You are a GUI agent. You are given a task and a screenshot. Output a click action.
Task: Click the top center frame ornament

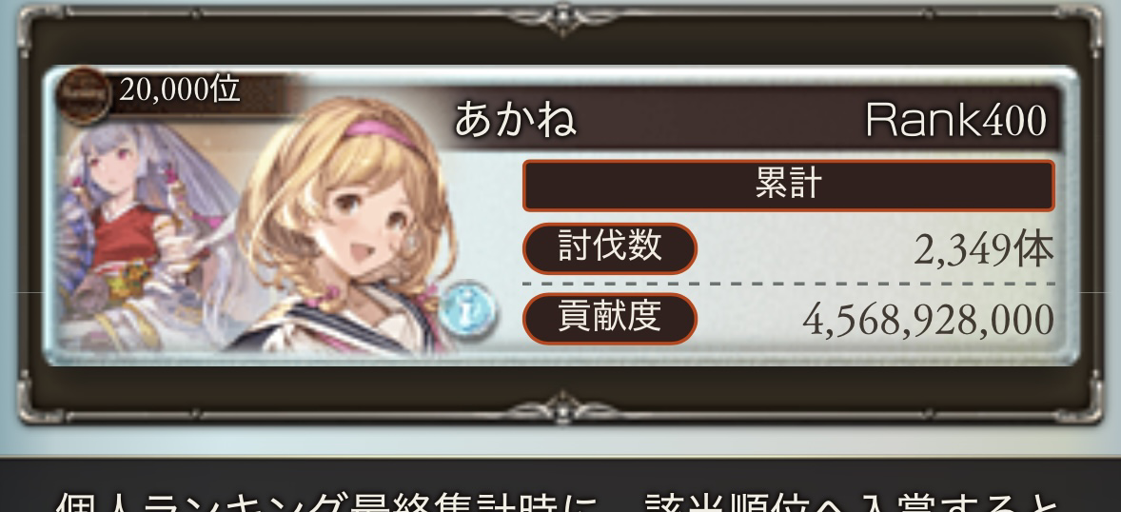tap(562, 18)
